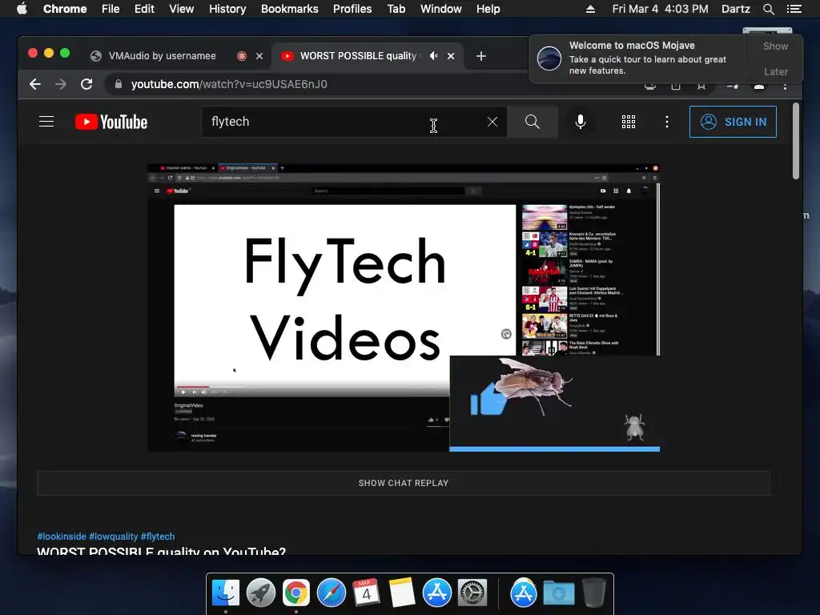Go back in Chrome history

click(x=35, y=84)
